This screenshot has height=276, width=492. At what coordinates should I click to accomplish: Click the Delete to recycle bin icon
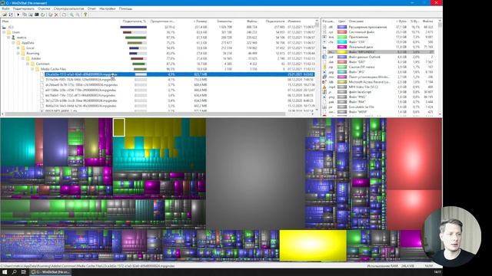[x=50, y=15]
